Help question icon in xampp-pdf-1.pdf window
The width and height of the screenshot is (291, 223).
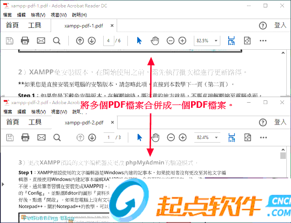(263, 26)
